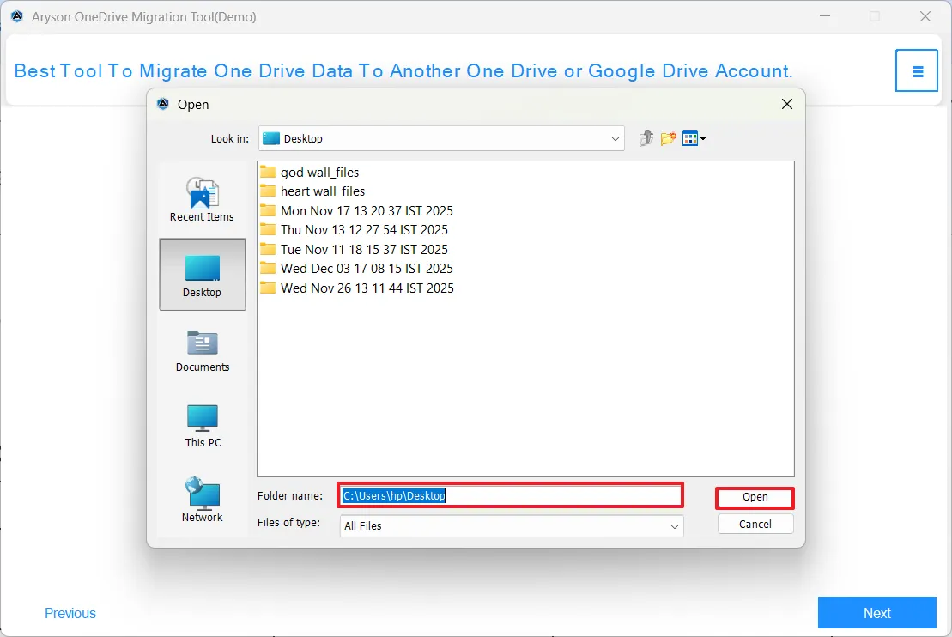
Task: Select folder Wed Dec 03 17 08 15 IST 2025
Action: point(367,269)
